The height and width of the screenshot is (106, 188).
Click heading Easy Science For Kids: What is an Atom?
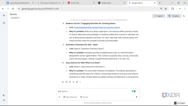coord(83,63)
